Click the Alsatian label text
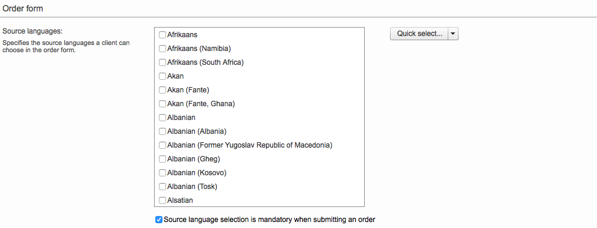 180,200
